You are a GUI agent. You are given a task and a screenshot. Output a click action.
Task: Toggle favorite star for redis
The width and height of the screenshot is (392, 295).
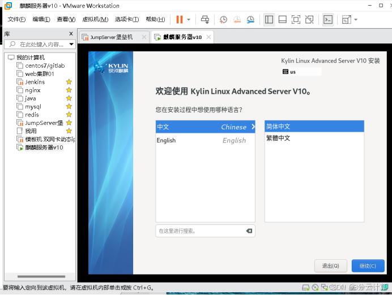[x=69, y=115]
